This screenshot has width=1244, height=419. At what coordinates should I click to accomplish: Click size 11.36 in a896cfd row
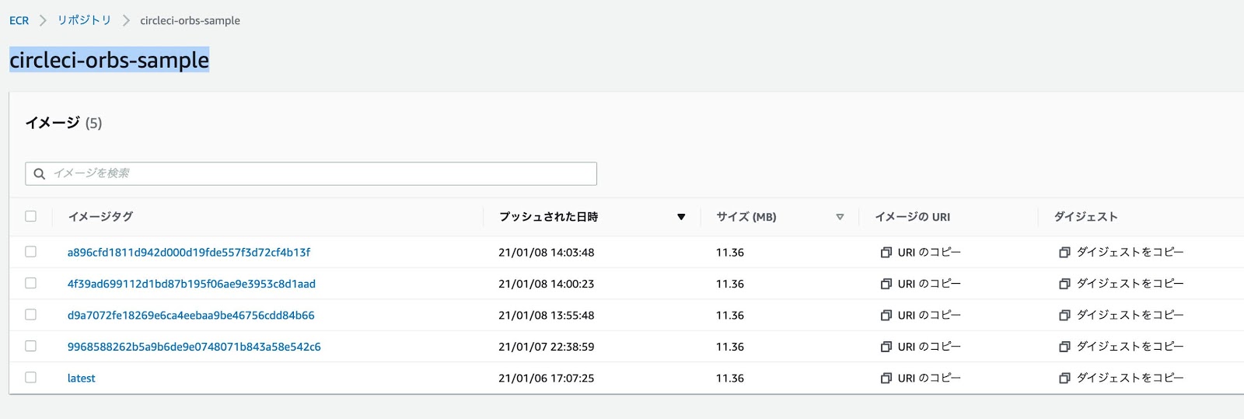(x=730, y=253)
